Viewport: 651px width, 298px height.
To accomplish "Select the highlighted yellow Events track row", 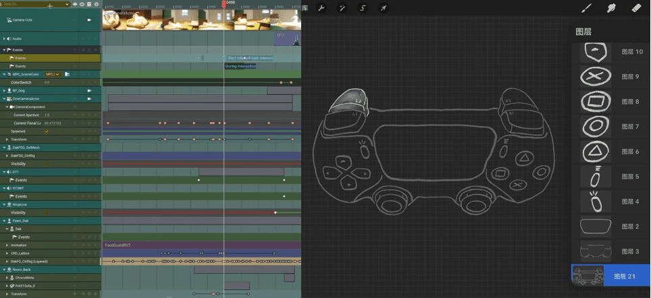I will click(50, 58).
